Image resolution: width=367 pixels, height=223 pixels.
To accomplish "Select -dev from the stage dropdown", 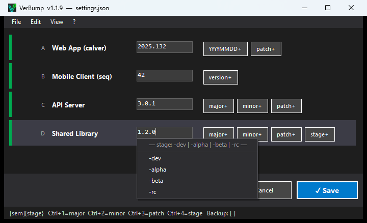I will [197, 158].
